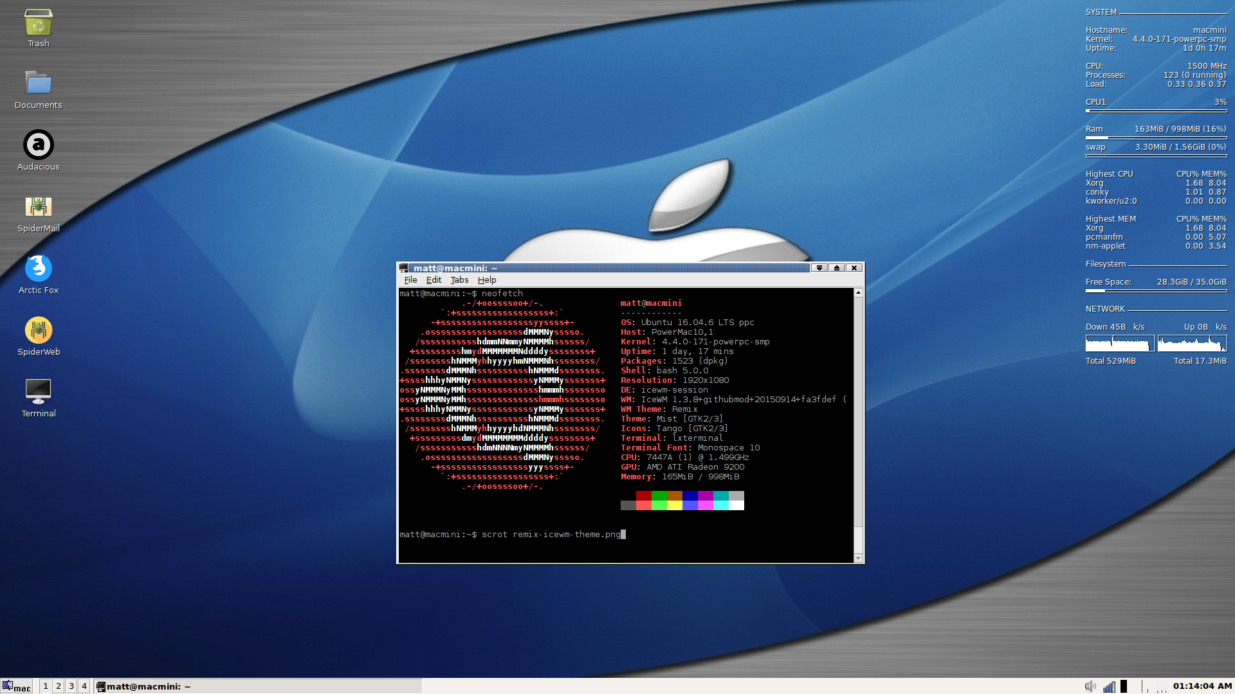Click the magenta color block in neofetch
Image resolution: width=1235 pixels, height=694 pixels.
pos(706,495)
